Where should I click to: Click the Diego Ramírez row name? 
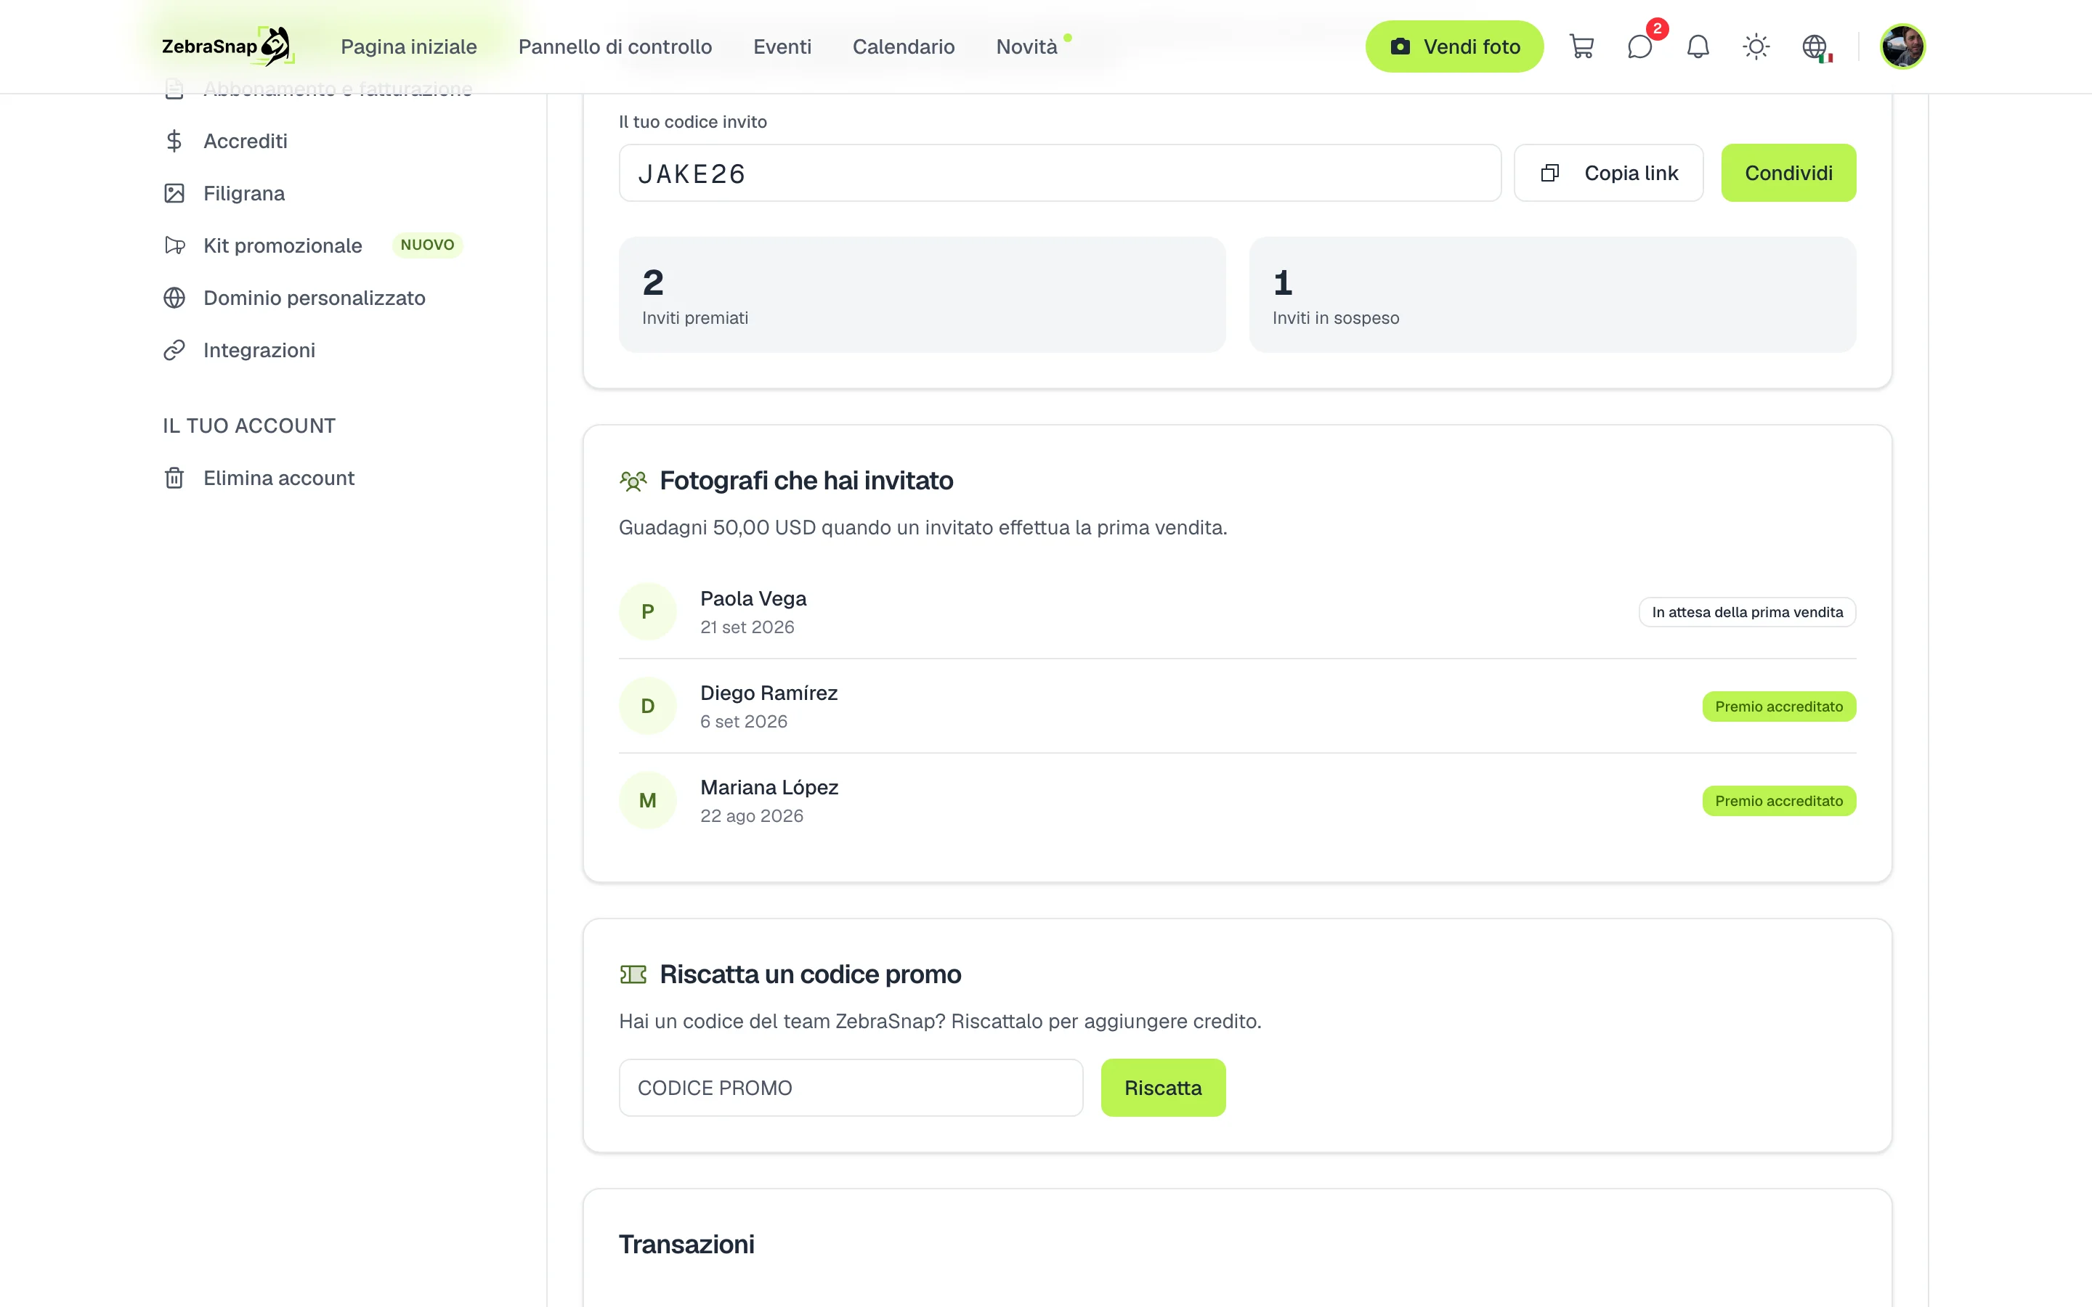point(769,693)
